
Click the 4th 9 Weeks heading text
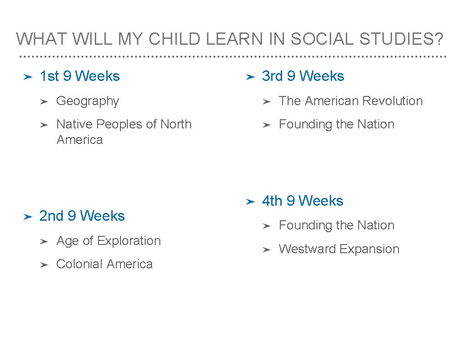tap(302, 201)
